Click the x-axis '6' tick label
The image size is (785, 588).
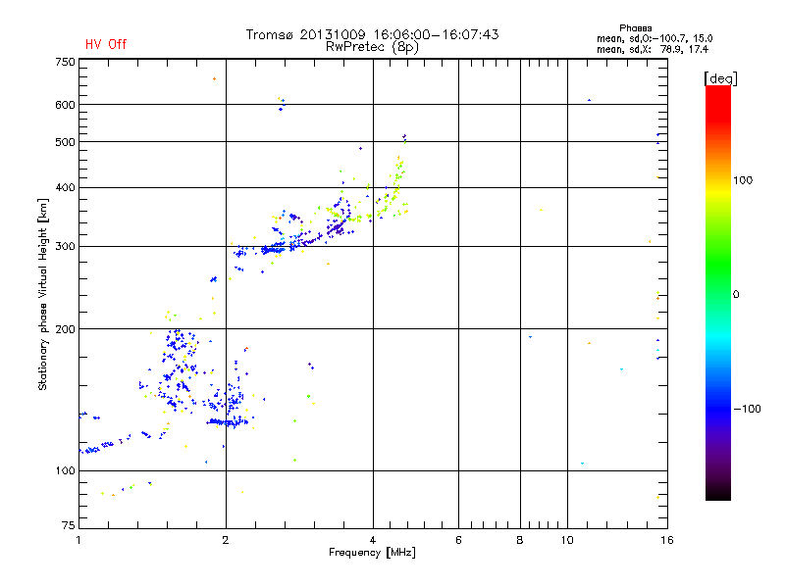click(x=458, y=540)
